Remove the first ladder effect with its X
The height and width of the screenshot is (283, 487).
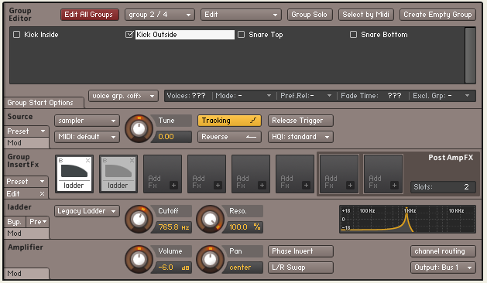[x=88, y=160]
